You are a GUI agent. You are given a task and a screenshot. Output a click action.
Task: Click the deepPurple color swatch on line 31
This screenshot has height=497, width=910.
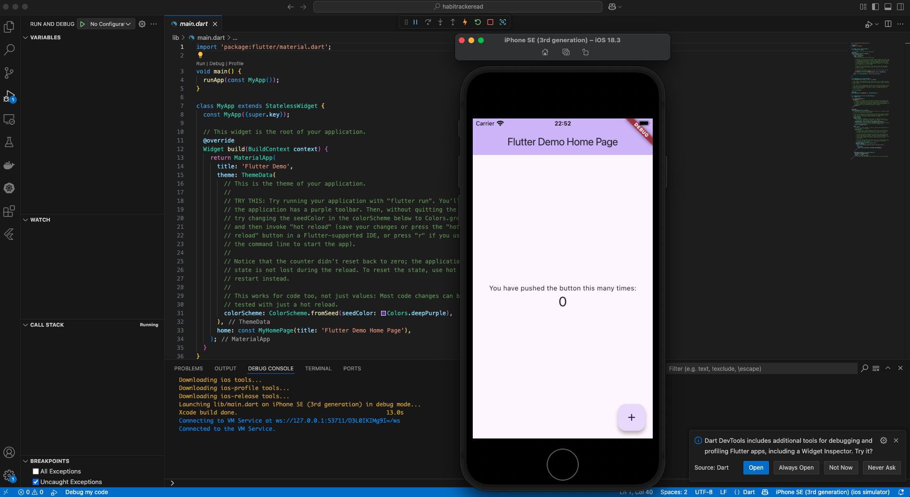click(x=383, y=313)
